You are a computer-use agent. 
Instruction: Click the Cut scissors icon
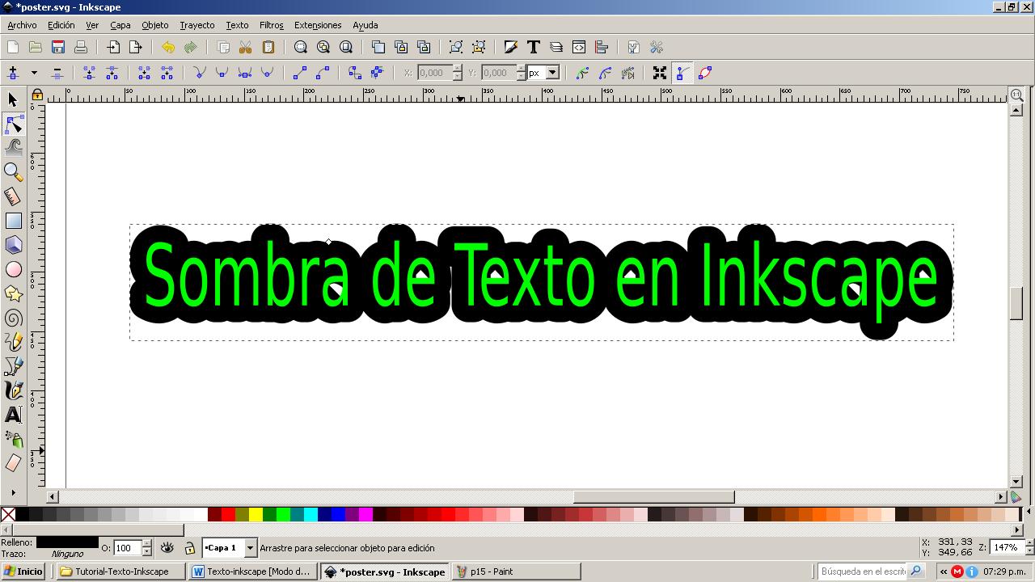246,48
